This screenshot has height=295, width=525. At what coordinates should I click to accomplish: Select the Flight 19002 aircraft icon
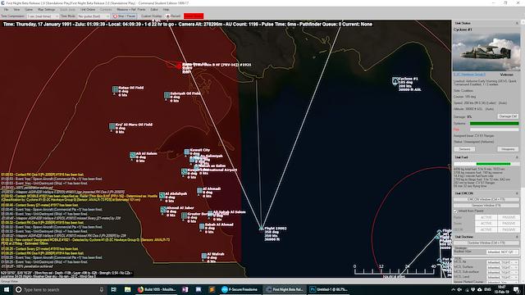(261, 229)
